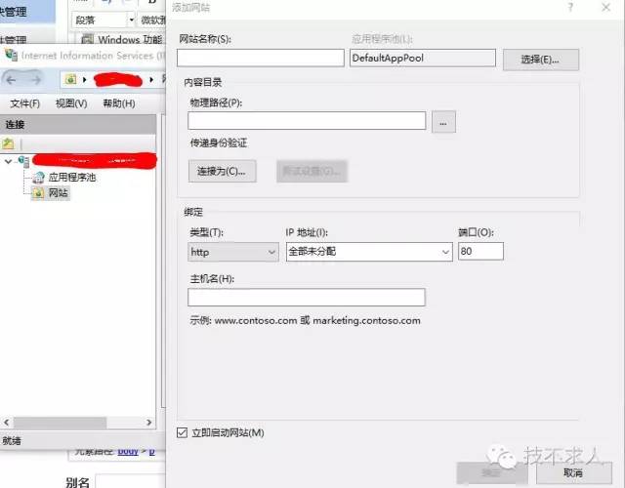Click the Internet Information Services title icon

click(x=11, y=56)
